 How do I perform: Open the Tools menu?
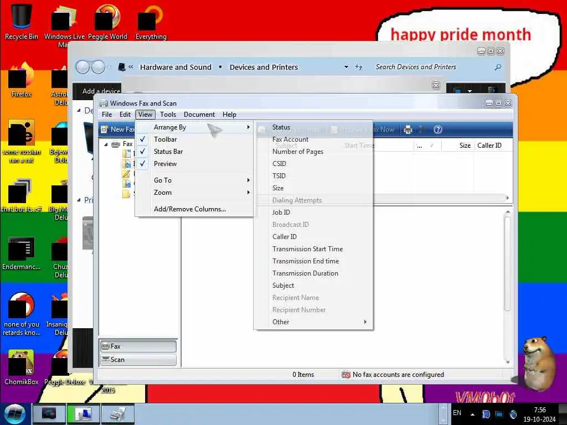pos(168,115)
